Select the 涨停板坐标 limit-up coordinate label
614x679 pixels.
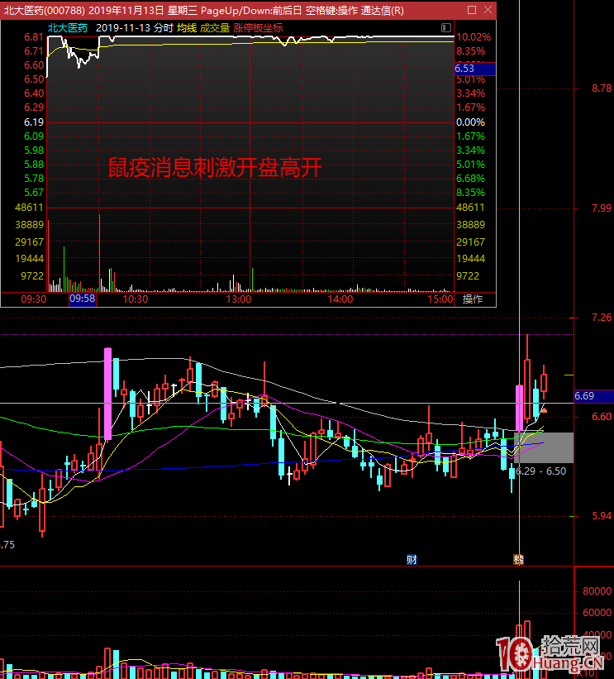pyautogui.click(x=258, y=28)
